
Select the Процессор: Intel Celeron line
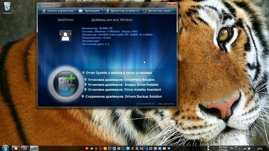(117, 34)
